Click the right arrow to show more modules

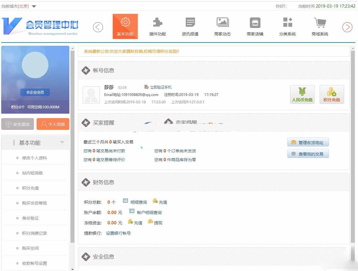(x=347, y=27)
